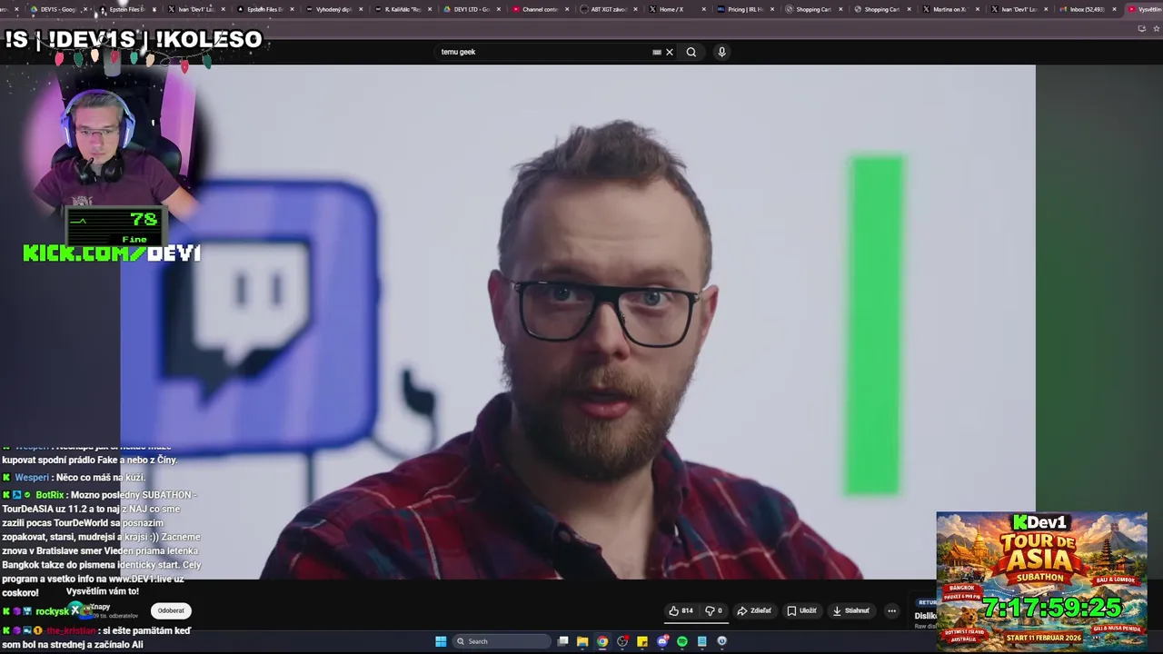Subscribe using the Odoberať button
This screenshot has height=654, width=1163.
tap(171, 610)
